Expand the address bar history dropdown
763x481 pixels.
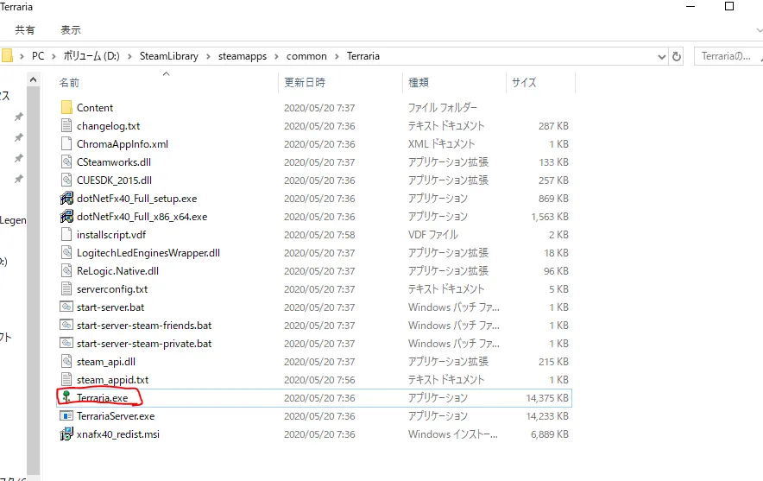[661, 57]
